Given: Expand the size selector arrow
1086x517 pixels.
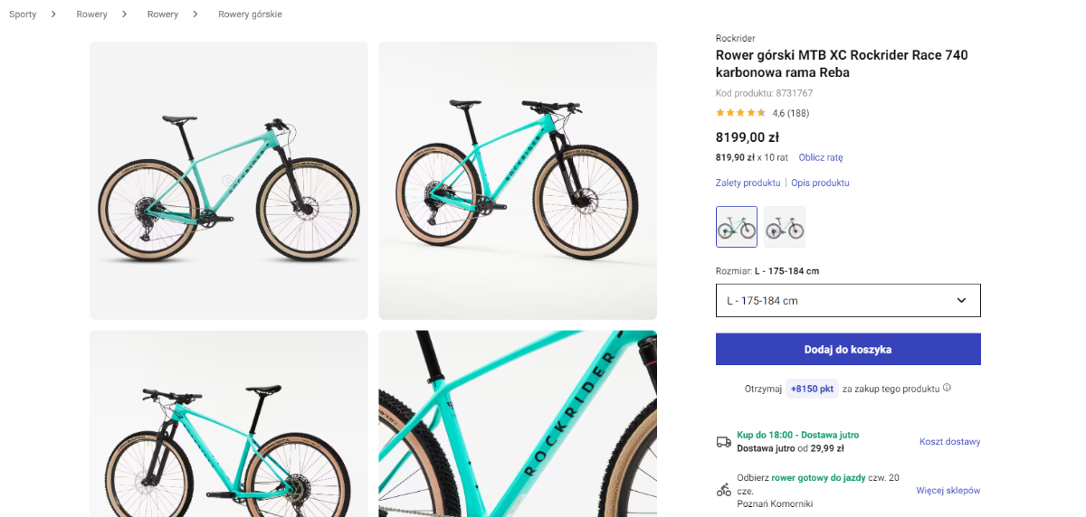Looking at the screenshot, I should click(x=961, y=300).
